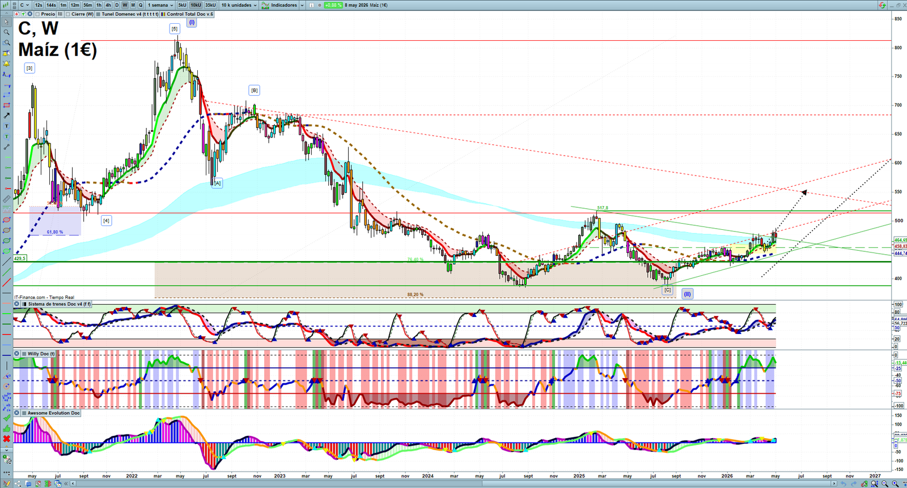The height and width of the screenshot is (488, 907).
Task: Click the scroll-left arrow in bottom bar
Action: tap(73, 483)
